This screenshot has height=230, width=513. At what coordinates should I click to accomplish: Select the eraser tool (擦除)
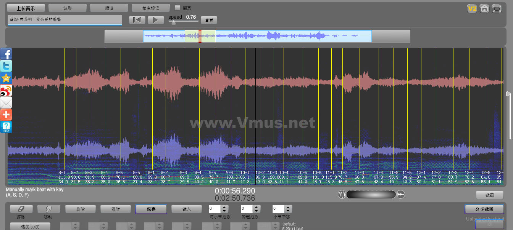[21, 209]
